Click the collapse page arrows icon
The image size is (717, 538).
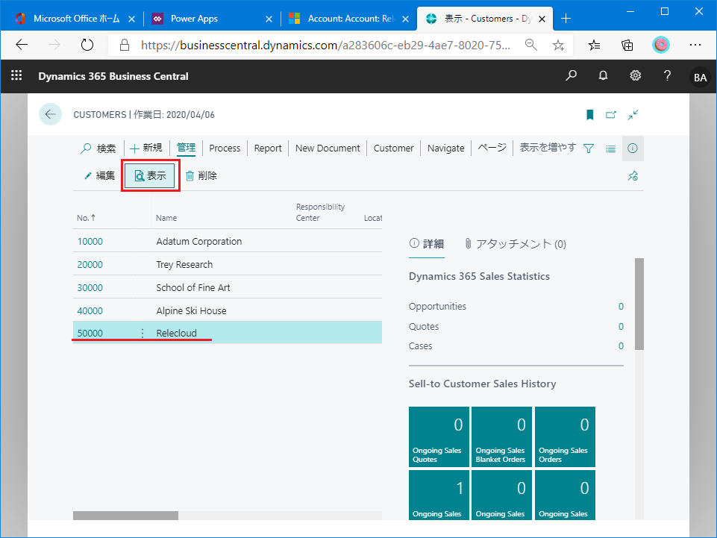click(633, 115)
